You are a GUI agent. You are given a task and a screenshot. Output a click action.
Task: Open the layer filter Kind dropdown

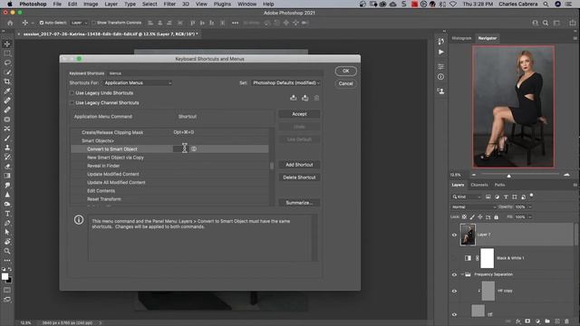click(467, 197)
